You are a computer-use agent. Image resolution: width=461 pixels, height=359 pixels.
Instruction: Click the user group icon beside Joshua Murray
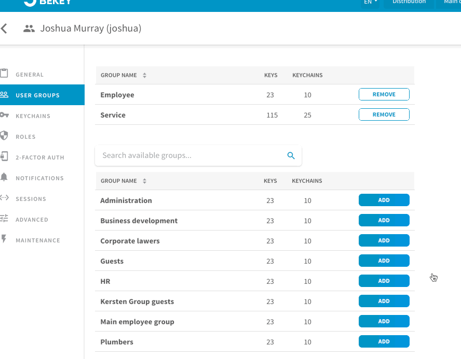[x=29, y=28]
